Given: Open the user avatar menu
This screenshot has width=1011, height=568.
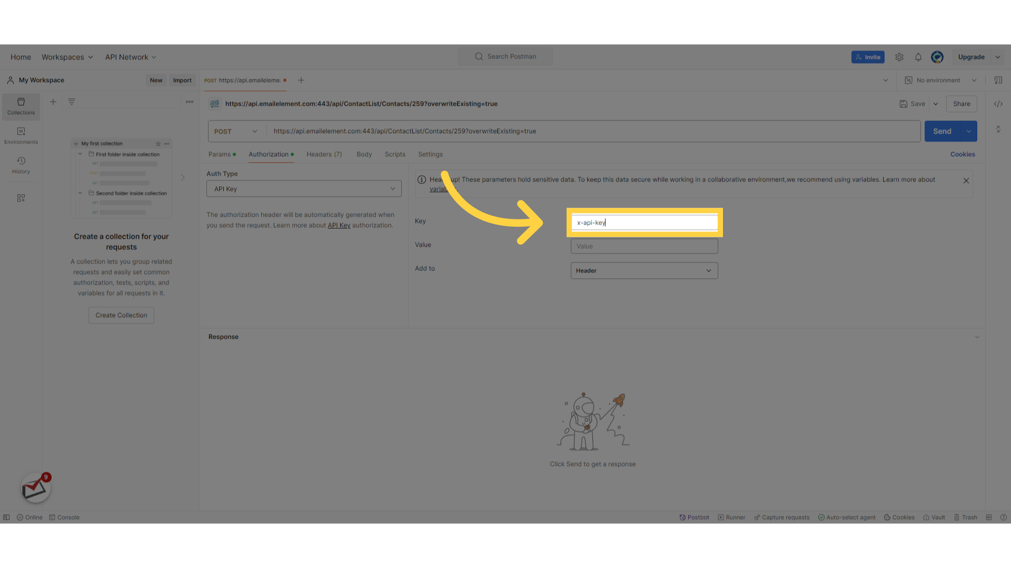Looking at the screenshot, I should tap(937, 57).
